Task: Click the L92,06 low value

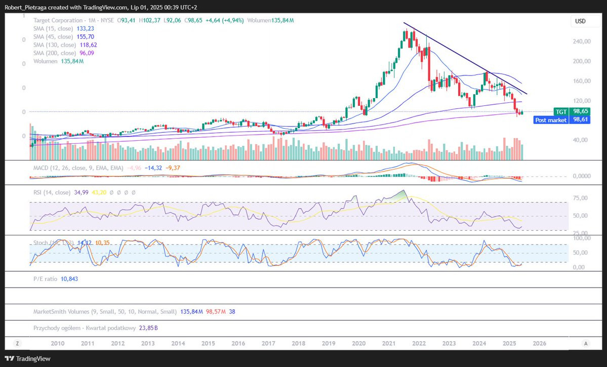Action: (172, 21)
